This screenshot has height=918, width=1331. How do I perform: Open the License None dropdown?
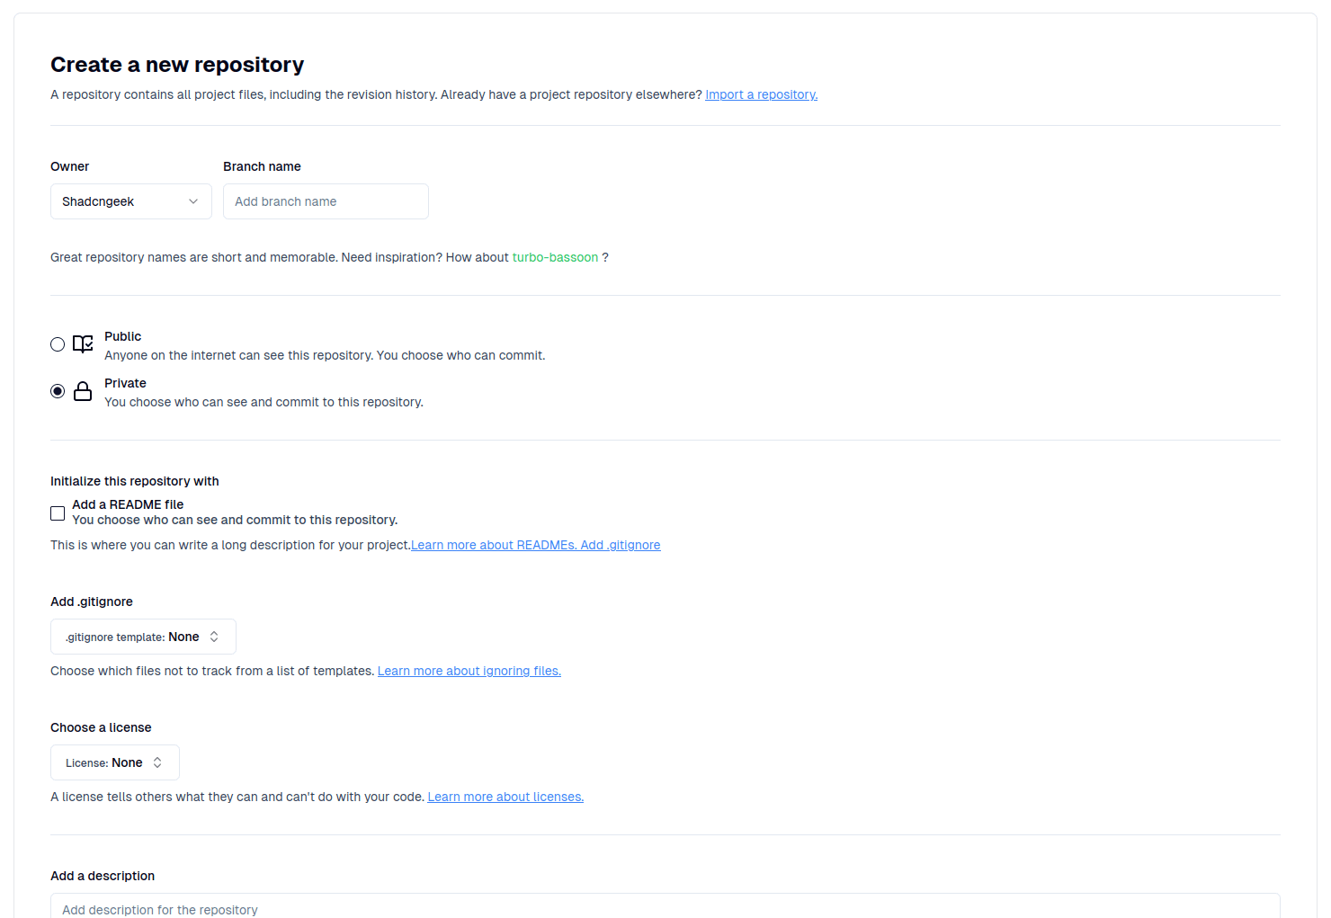point(115,762)
